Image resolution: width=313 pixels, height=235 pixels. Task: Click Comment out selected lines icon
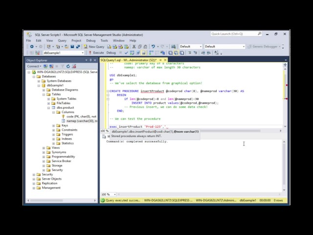coord(189,53)
